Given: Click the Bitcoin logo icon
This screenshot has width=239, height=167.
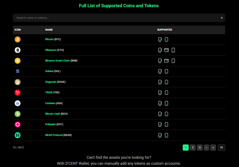Looking at the screenshot, I should tap(18, 39).
